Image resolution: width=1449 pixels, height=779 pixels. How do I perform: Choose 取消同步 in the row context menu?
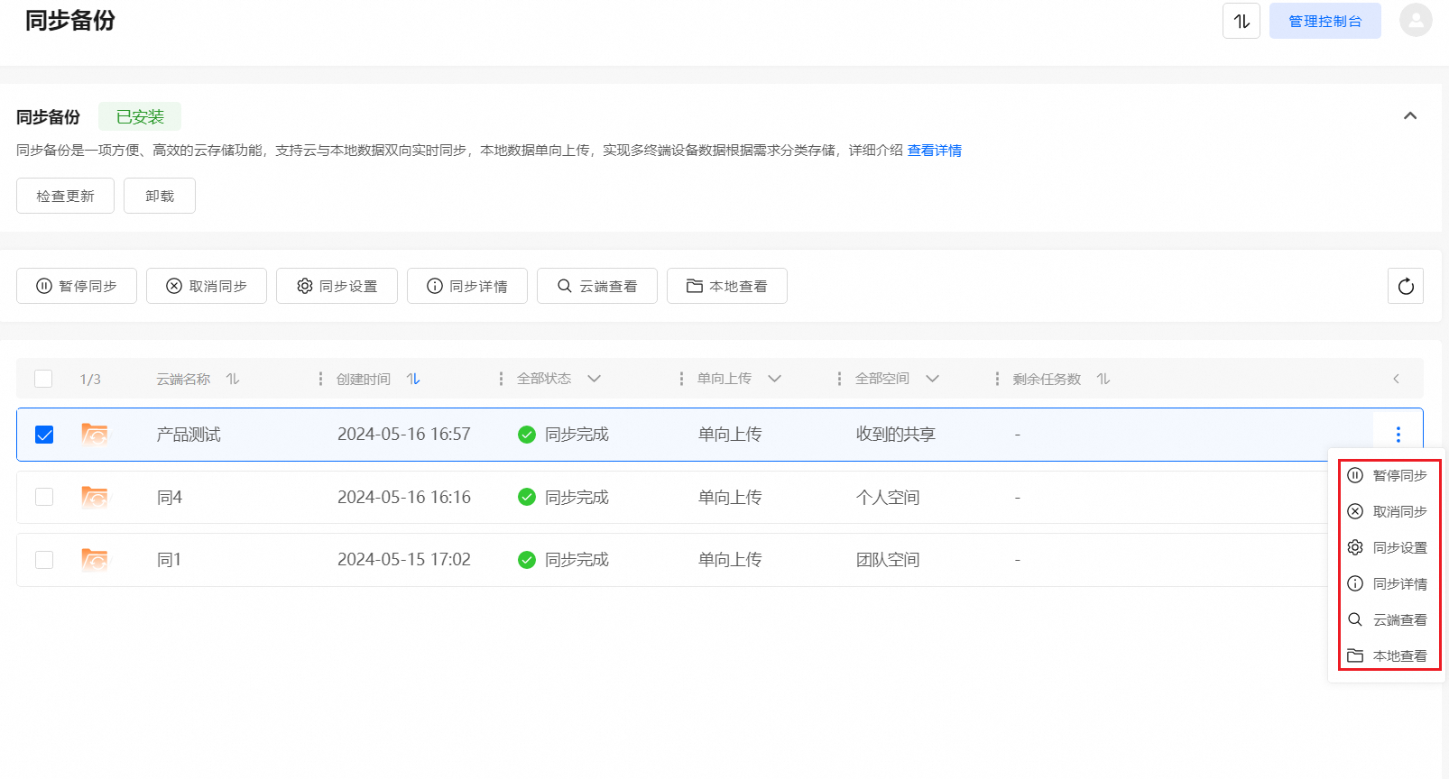[1388, 511]
